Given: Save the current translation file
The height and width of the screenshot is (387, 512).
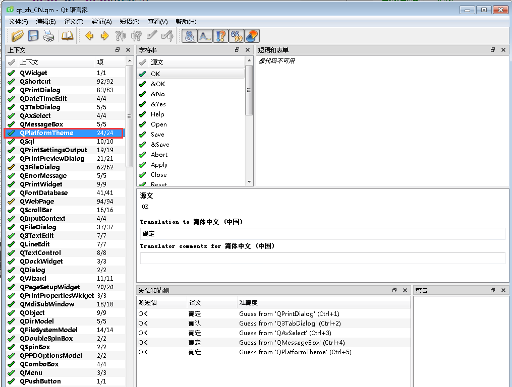Looking at the screenshot, I should [x=32, y=36].
